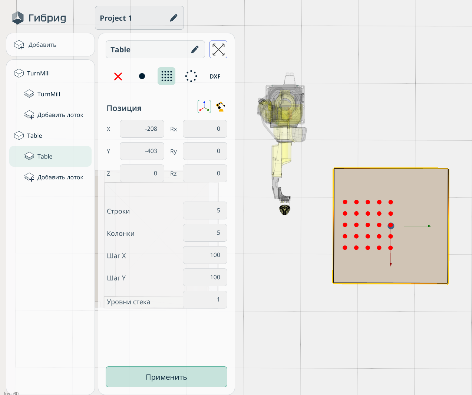The height and width of the screenshot is (395, 472).
Task: Click the X position input field
Action: pyautogui.click(x=142, y=129)
